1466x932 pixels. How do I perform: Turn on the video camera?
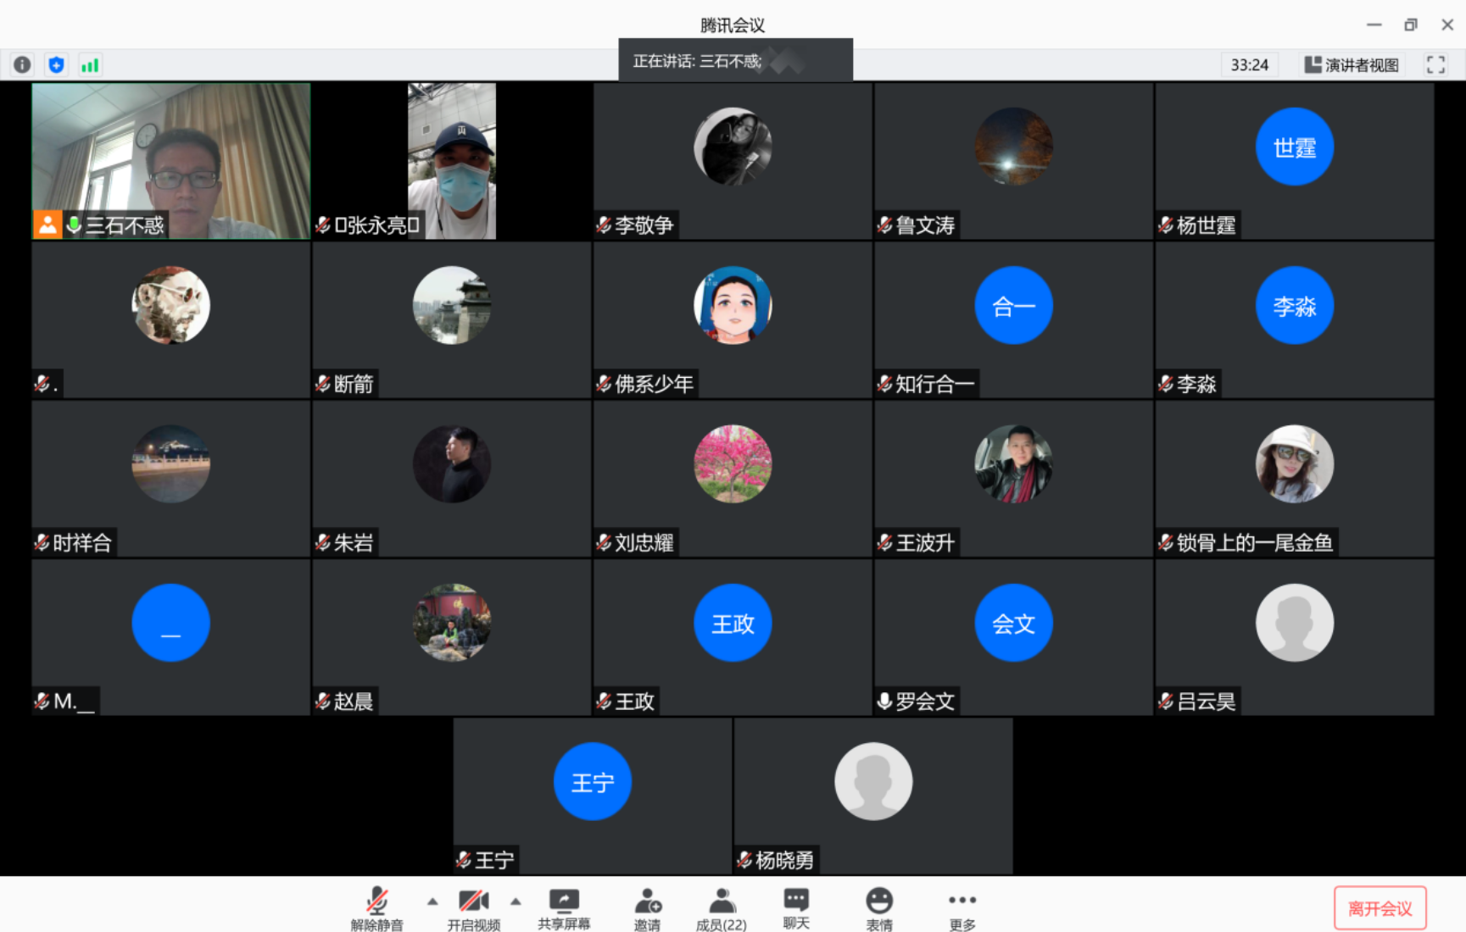click(x=474, y=908)
